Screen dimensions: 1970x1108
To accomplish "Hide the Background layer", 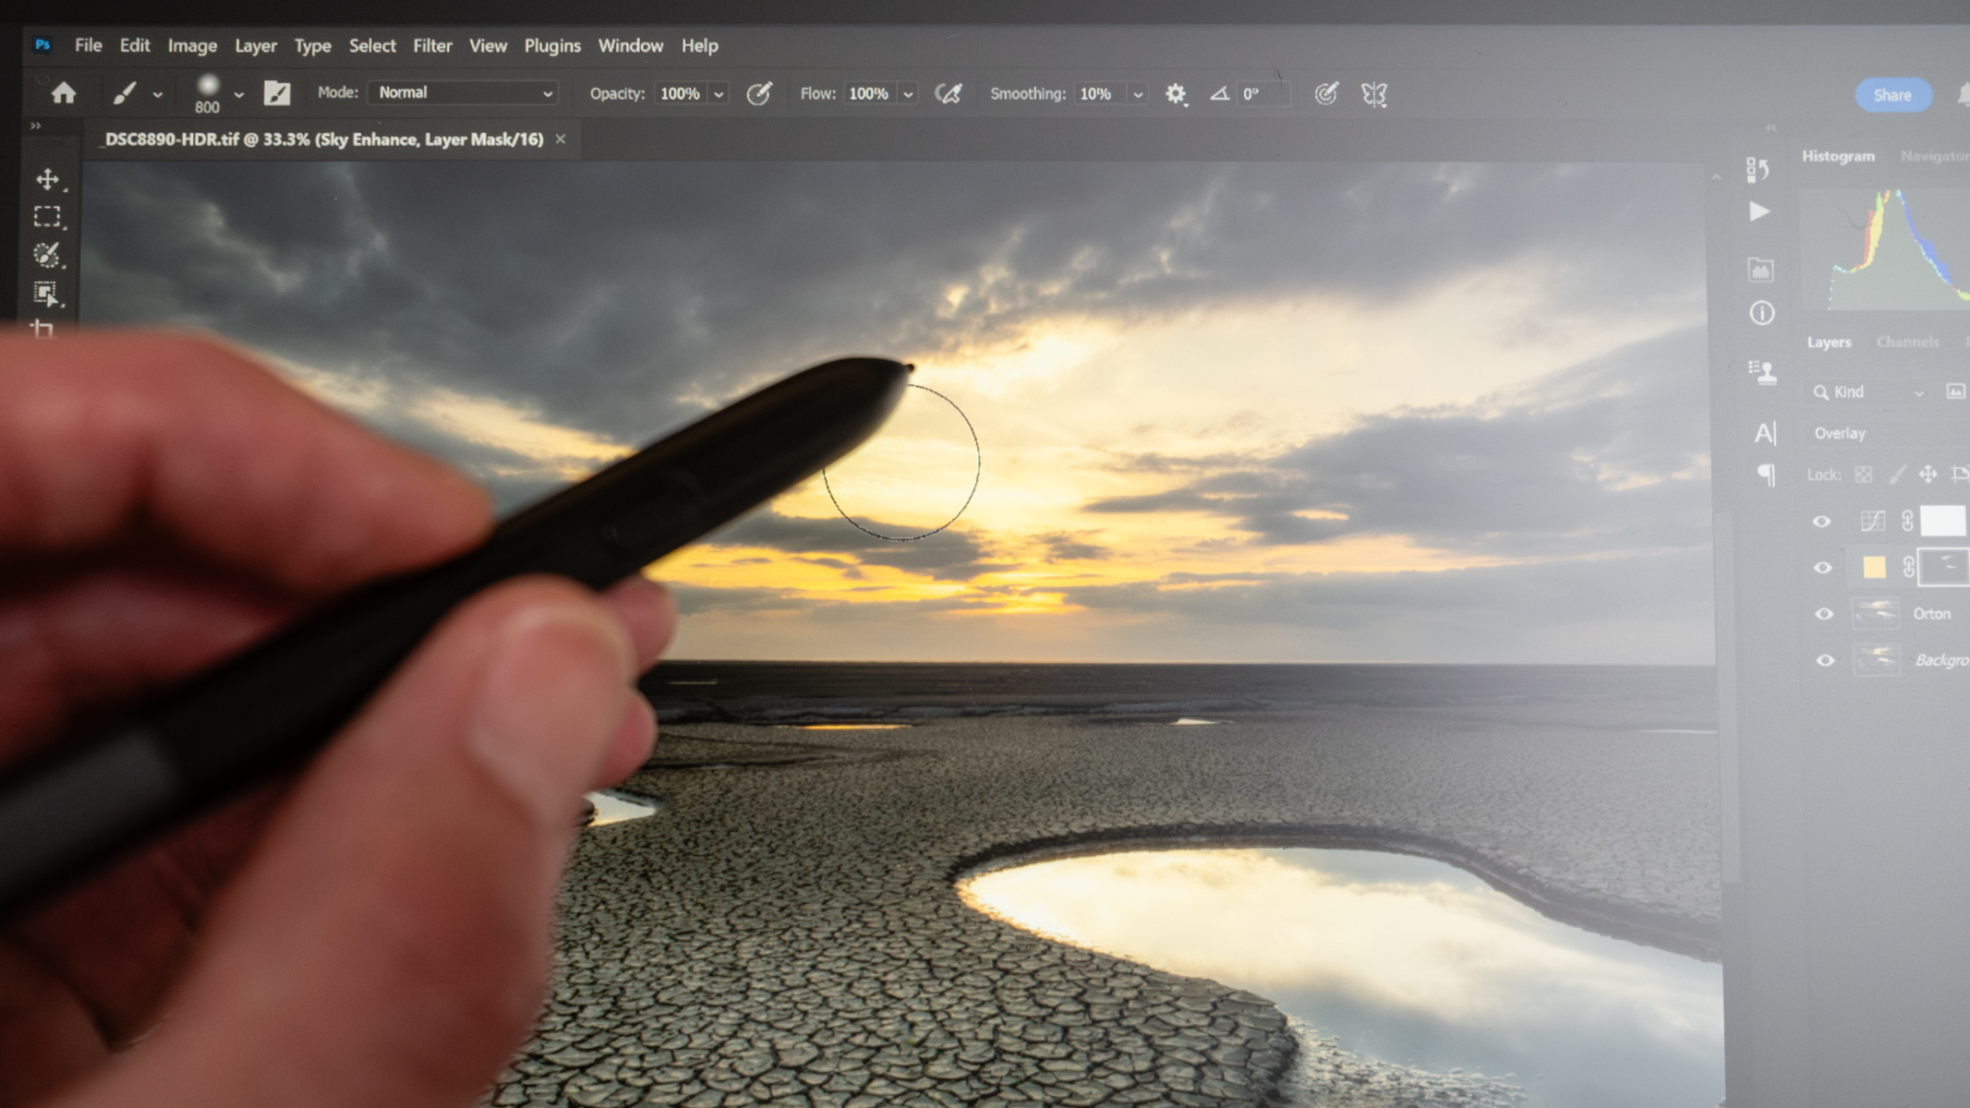I will [1825, 660].
